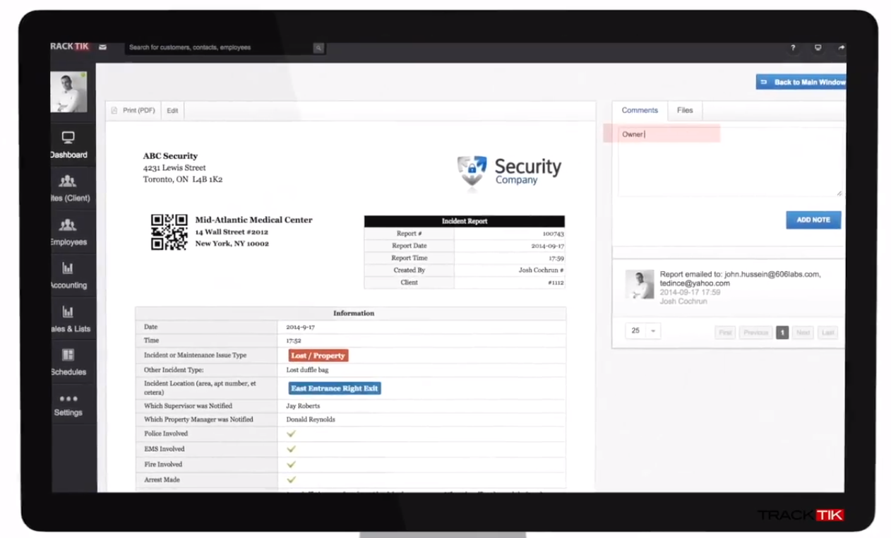
Task: Click the EMS Involved checkmark
Action: click(291, 449)
